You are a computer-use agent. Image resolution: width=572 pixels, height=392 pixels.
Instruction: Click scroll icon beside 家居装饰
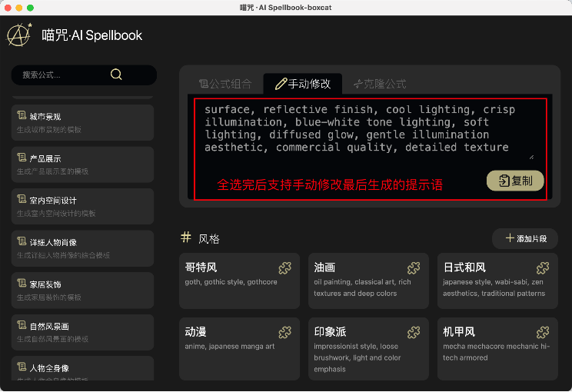pos(22,284)
